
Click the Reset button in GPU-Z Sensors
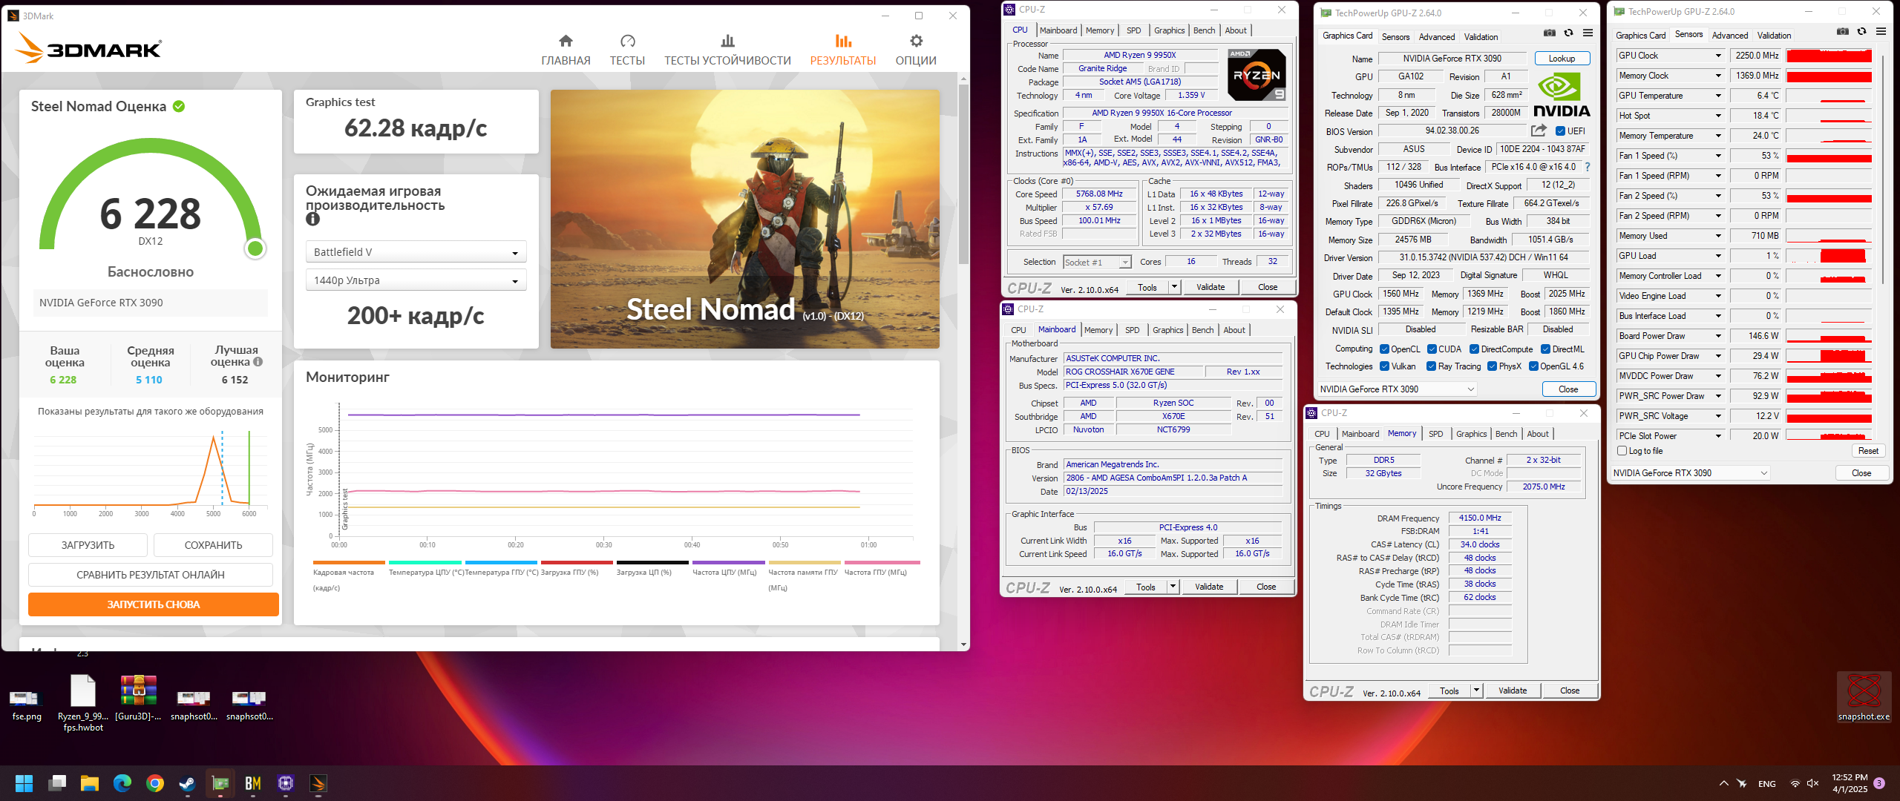pos(1868,451)
